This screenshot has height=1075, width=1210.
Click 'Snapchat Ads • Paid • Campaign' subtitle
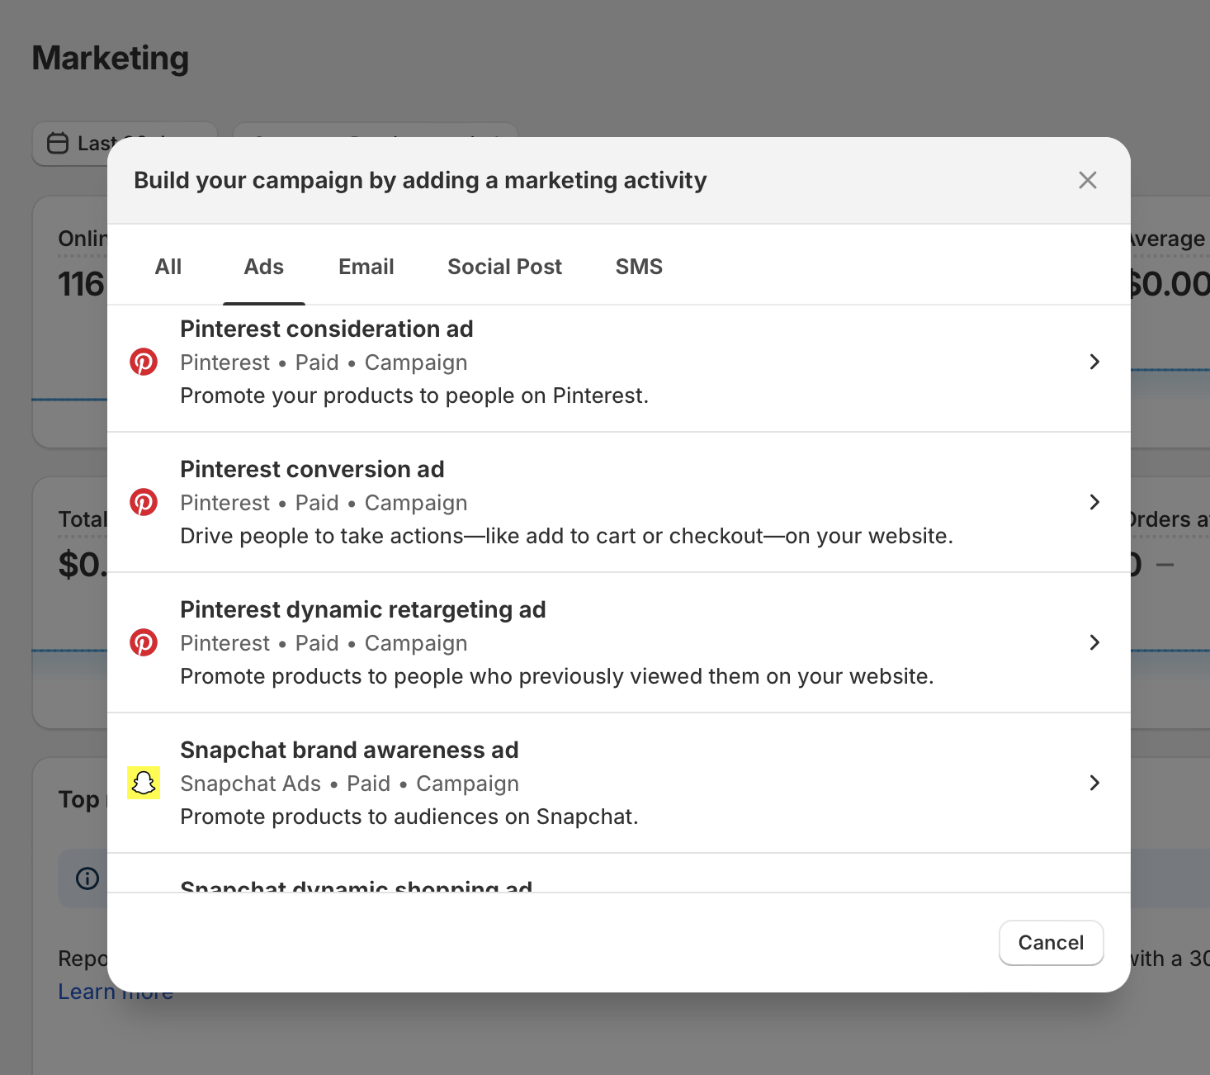(350, 784)
